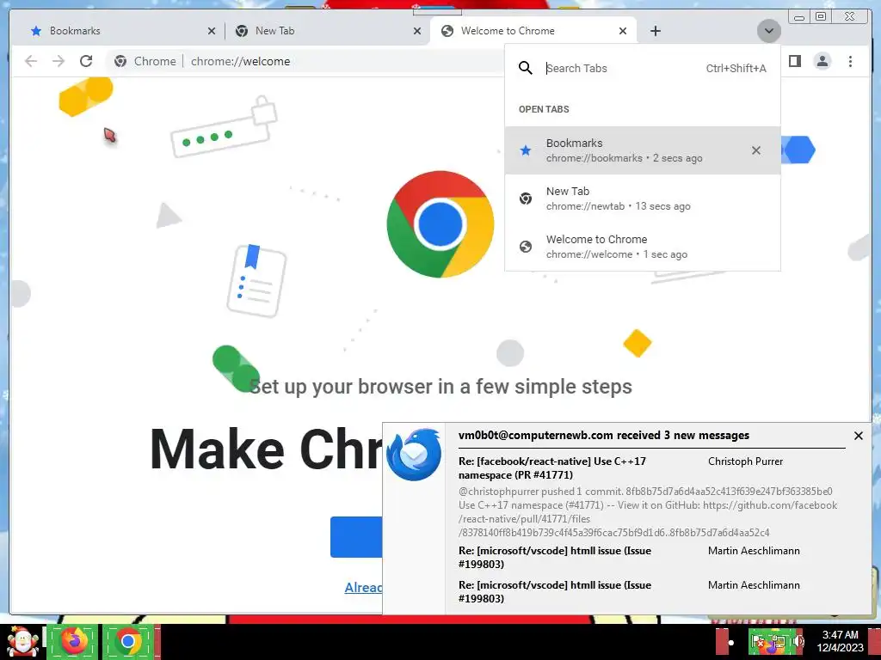Click the notification header about 3 new messages

603,436
